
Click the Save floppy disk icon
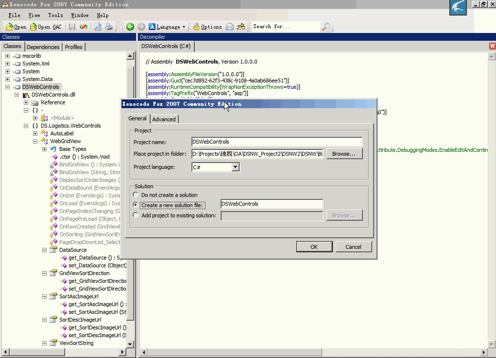click(x=72, y=27)
